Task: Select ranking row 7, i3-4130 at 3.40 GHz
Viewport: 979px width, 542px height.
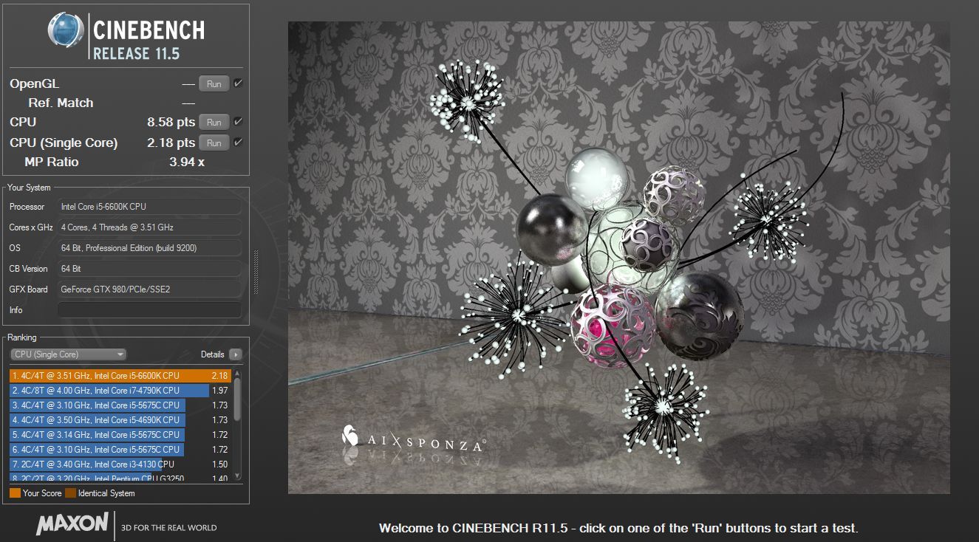Action: 120,464
